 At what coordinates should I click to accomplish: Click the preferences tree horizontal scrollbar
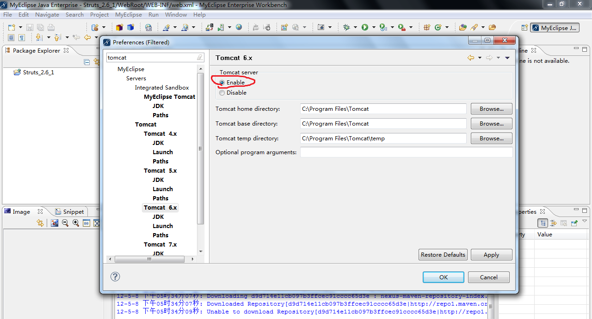pyautogui.click(x=149, y=259)
